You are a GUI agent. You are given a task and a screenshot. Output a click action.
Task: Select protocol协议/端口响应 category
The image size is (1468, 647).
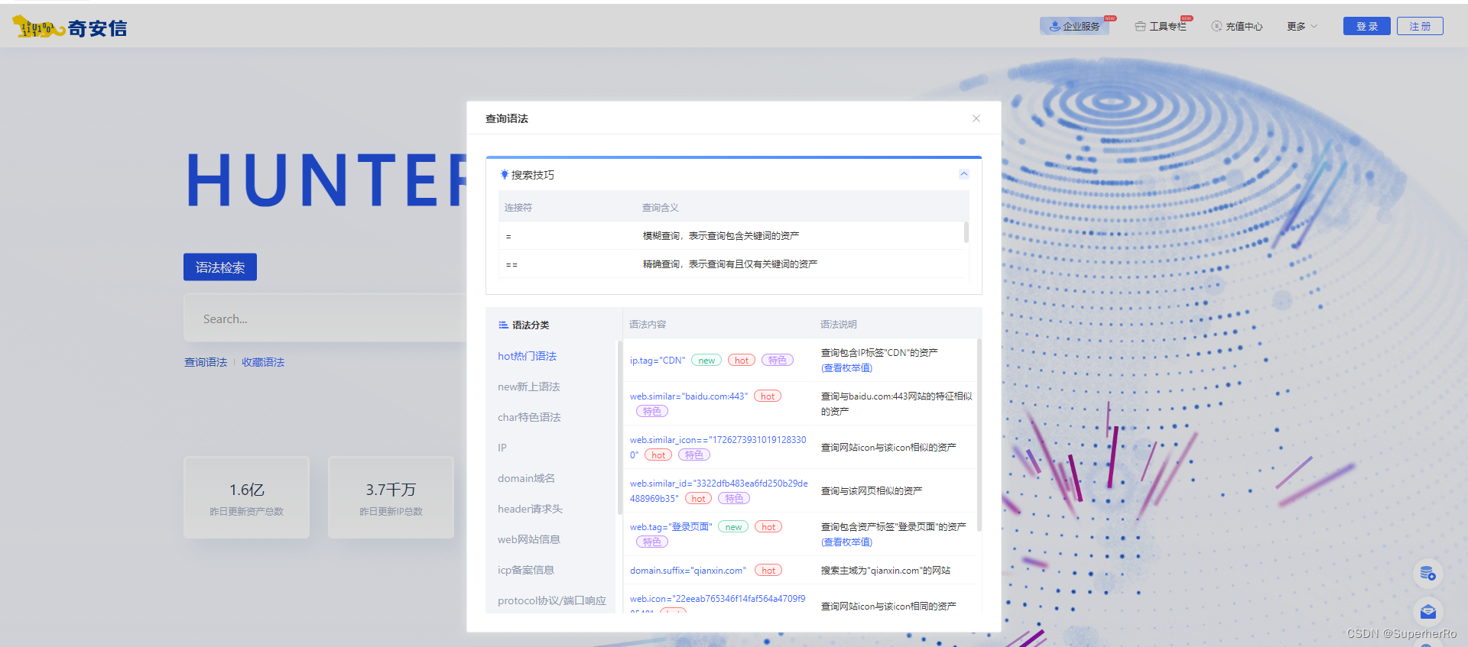click(551, 600)
